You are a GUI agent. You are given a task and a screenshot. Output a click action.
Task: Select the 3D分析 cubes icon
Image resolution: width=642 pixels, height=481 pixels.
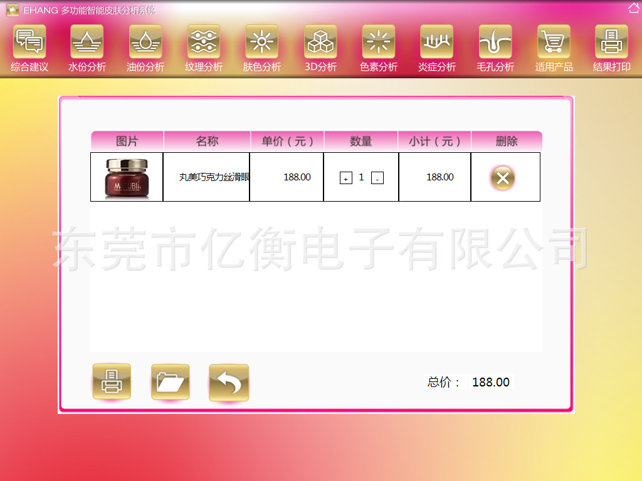(x=320, y=42)
